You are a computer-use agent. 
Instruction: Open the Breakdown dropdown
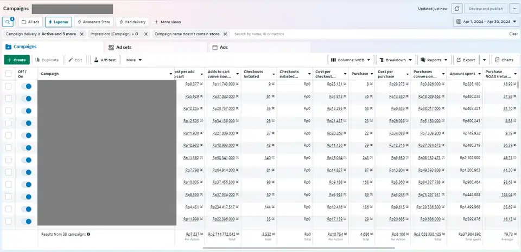pyautogui.click(x=396, y=60)
